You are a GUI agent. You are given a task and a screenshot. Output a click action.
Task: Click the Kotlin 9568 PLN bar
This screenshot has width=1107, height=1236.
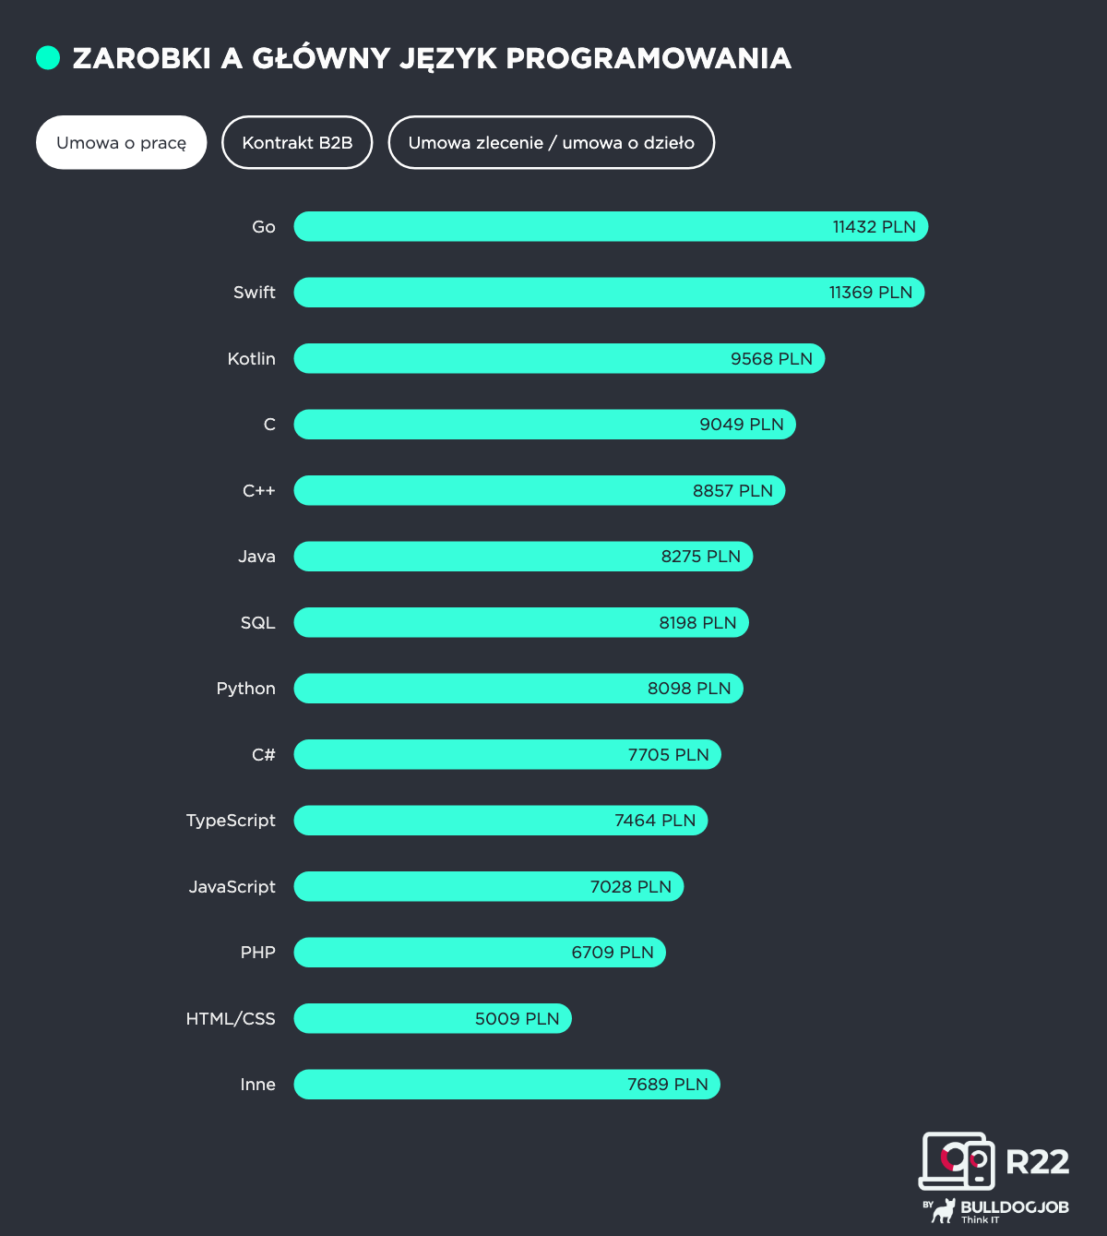tap(558, 358)
